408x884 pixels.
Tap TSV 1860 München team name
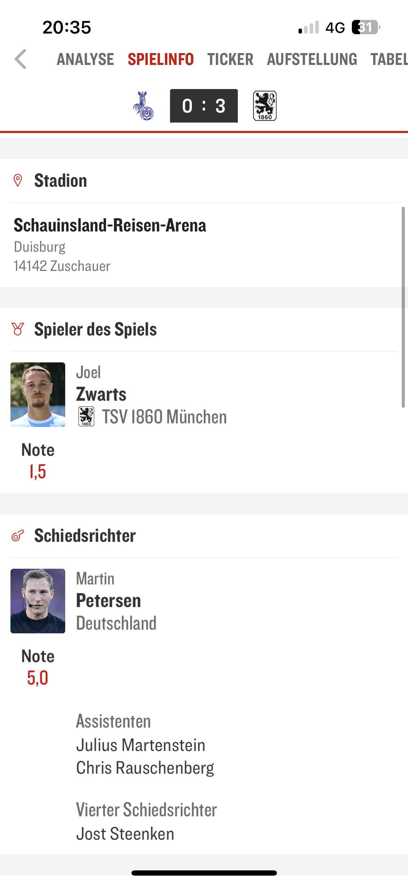click(164, 417)
